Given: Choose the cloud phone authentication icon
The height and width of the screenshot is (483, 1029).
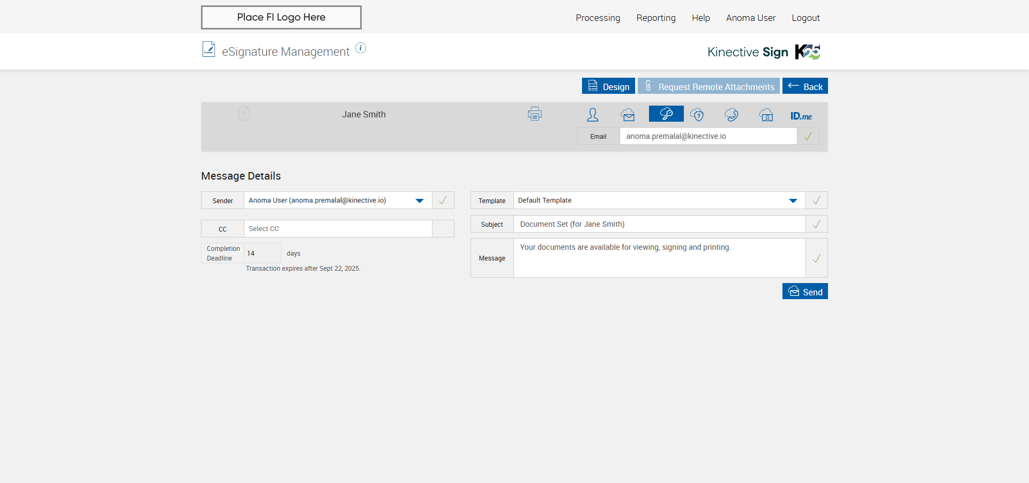Looking at the screenshot, I should point(732,115).
